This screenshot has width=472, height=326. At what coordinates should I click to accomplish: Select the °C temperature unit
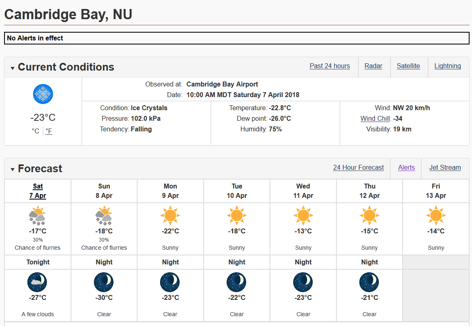(36, 131)
